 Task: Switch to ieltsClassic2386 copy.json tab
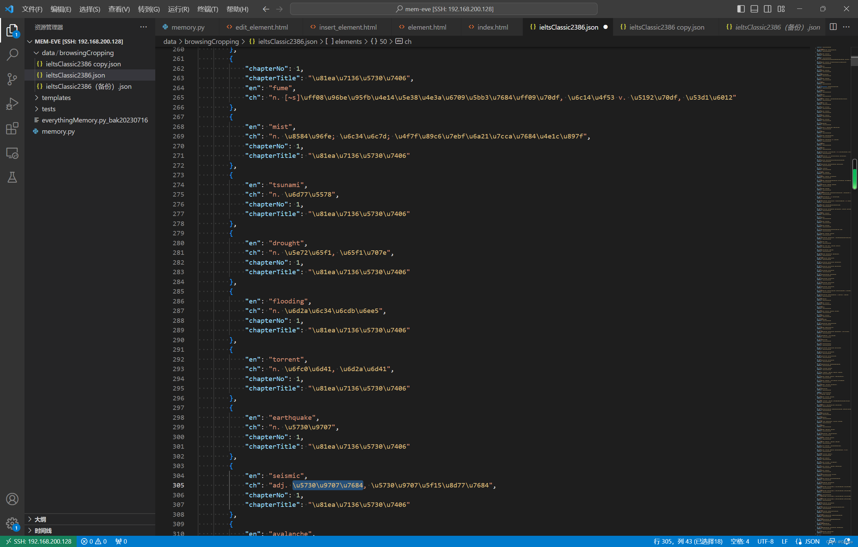click(x=666, y=27)
